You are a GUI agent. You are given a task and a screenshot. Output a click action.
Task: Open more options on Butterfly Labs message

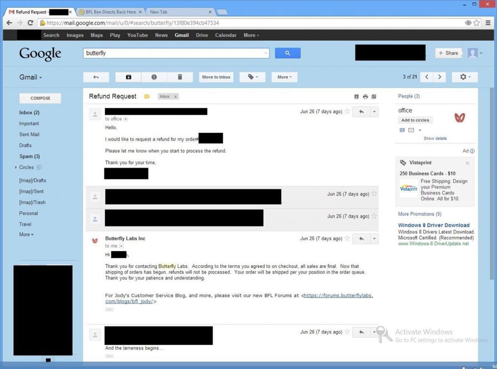[x=374, y=238]
